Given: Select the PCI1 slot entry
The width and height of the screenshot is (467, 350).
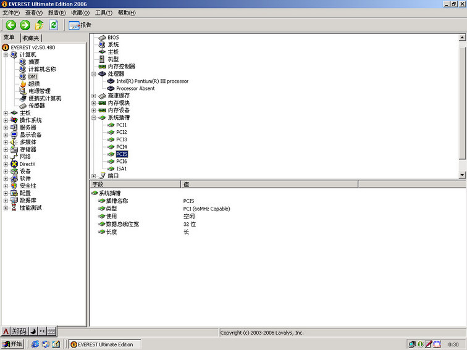Looking at the screenshot, I should tap(122, 125).
